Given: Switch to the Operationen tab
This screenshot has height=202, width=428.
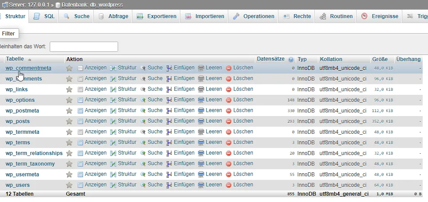Looking at the screenshot, I should coord(253,16).
